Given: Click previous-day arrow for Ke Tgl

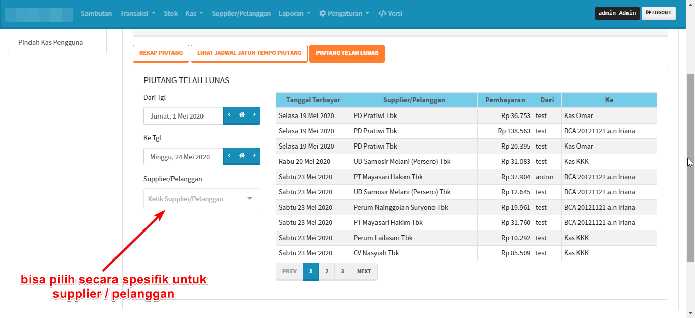Looking at the screenshot, I should click(x=229, y=156).
